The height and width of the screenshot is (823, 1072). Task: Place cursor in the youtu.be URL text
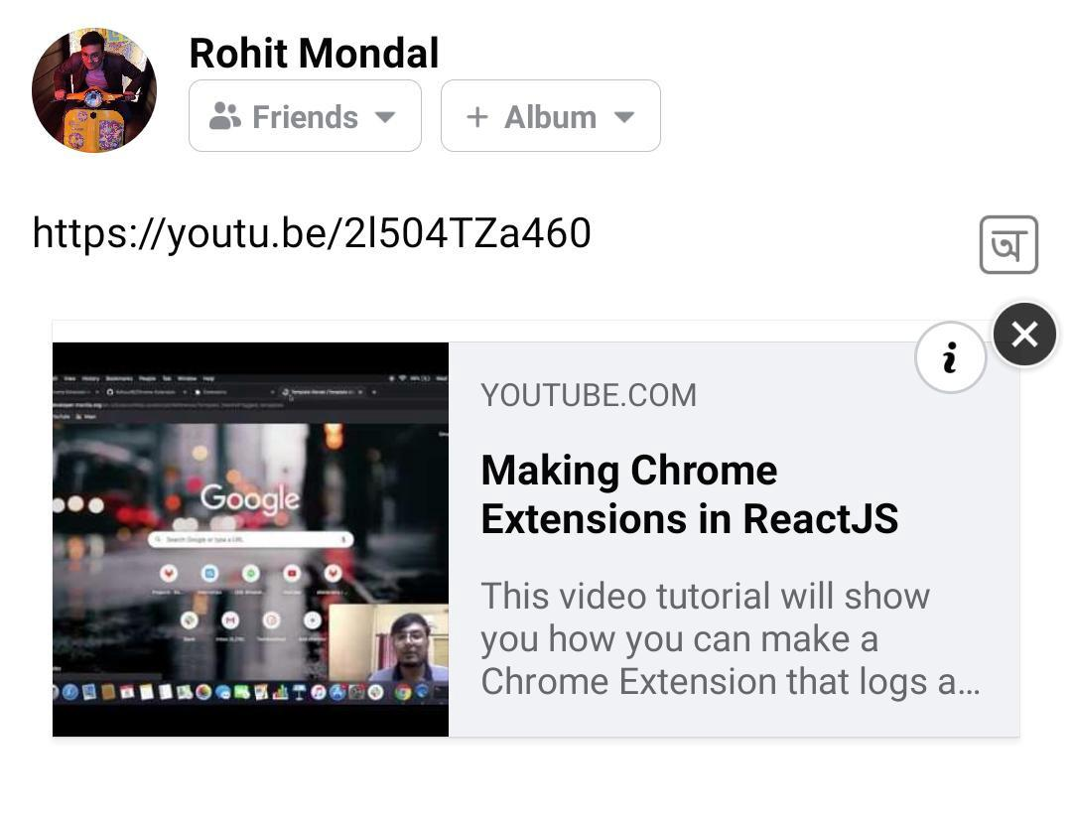312,233
